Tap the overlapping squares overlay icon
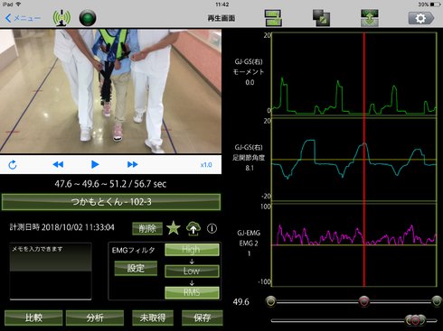The image size is (443, 331). 321,18
